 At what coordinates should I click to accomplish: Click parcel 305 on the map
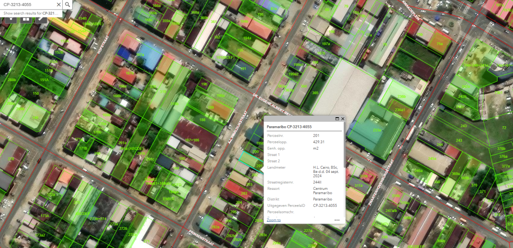tap(315, 93)
